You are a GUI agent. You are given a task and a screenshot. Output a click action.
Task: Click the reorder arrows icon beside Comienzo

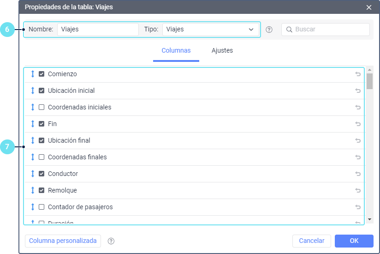tap(33, 74)
